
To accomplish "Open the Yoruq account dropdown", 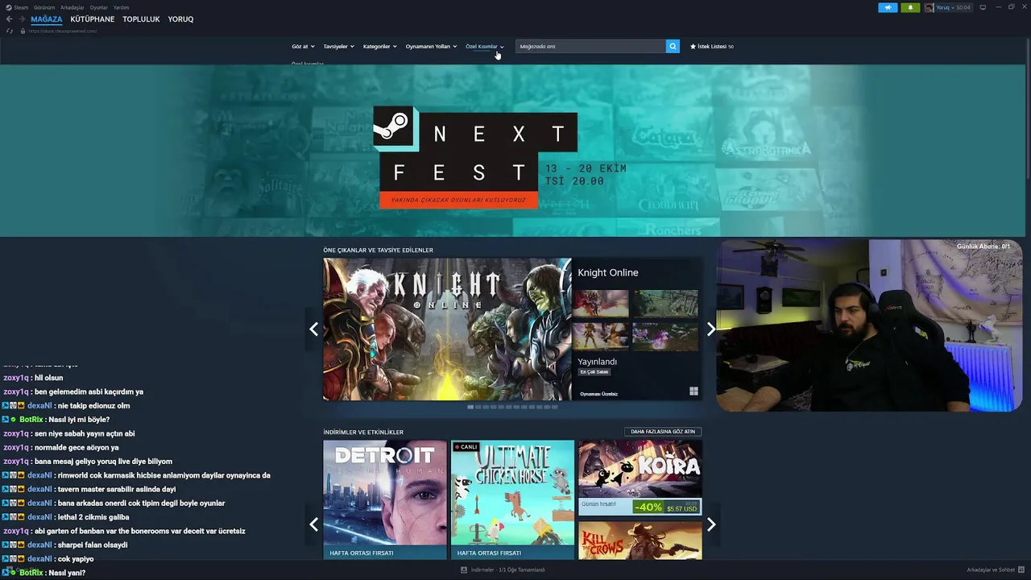I will 944,7.
